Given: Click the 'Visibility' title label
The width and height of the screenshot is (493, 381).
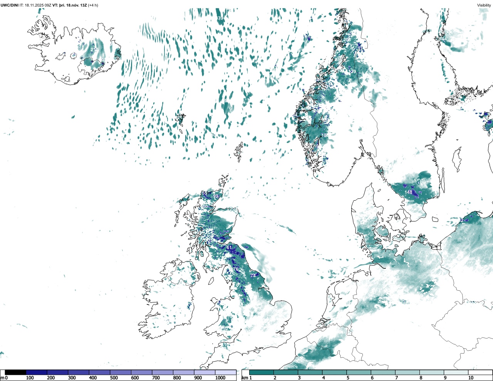Looking at the screenshot, I should (x=484, y=5).
